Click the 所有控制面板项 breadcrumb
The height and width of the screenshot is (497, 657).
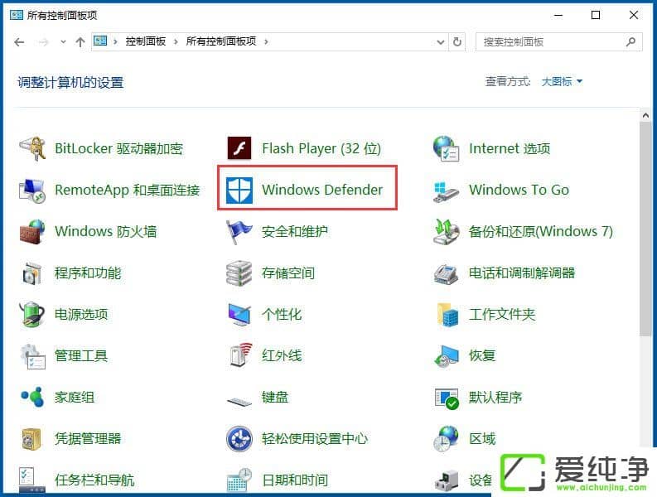[x=221, y=41]
